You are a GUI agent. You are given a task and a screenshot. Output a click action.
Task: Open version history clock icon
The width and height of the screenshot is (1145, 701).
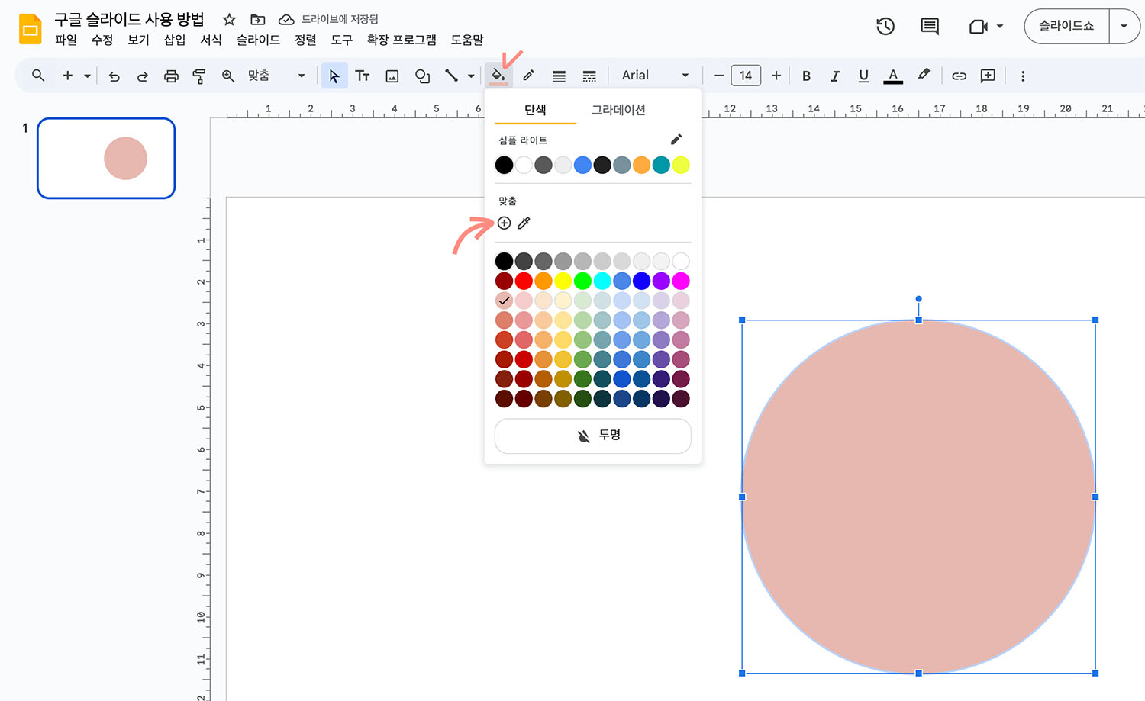(x=885, y=26)
